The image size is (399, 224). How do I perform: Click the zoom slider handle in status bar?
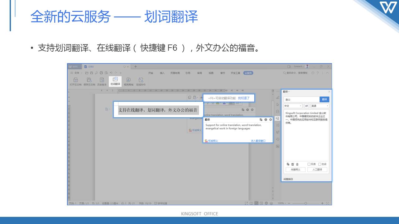pos(305,203)
